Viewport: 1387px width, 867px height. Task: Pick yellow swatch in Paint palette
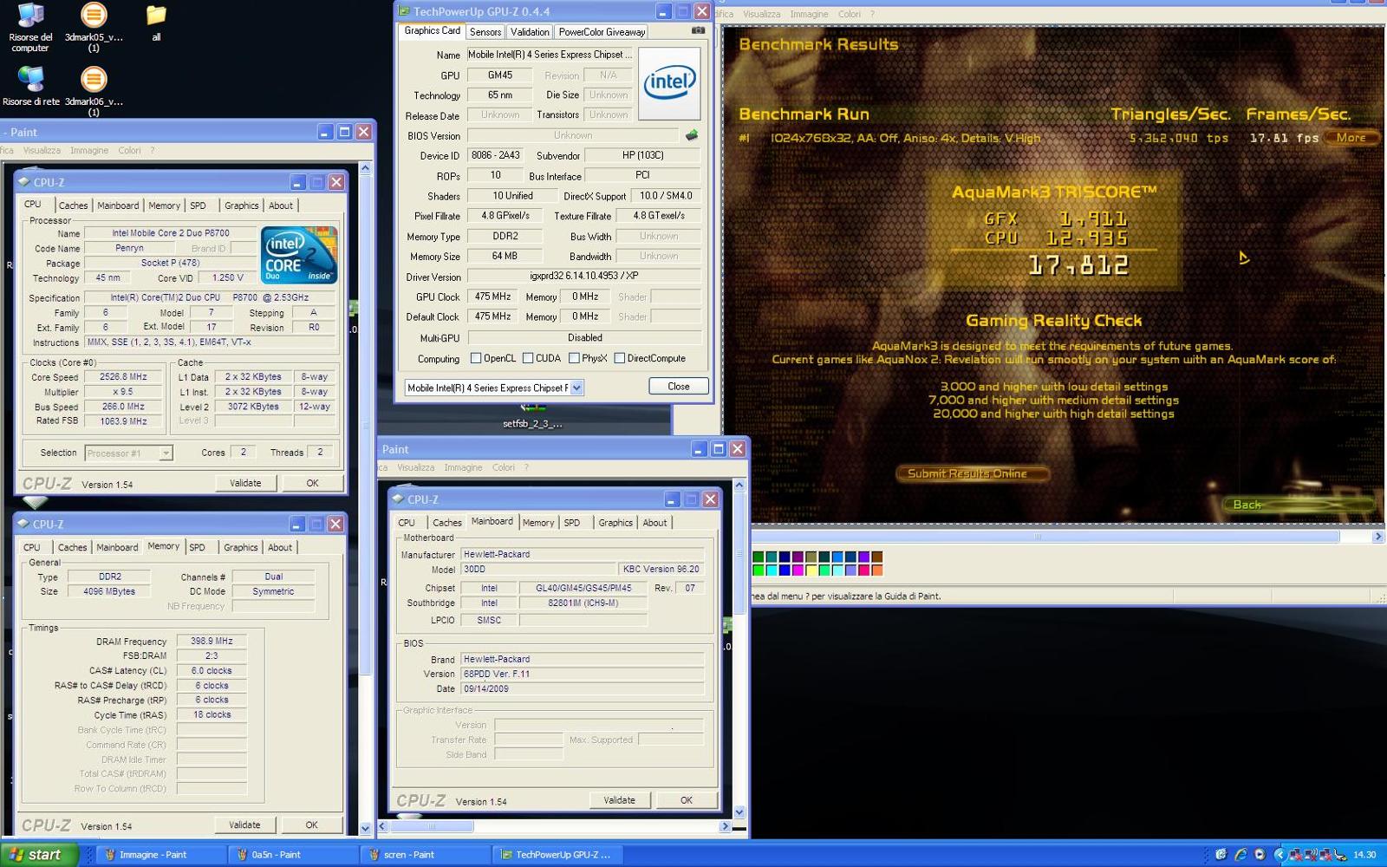[x=811, y=570]
